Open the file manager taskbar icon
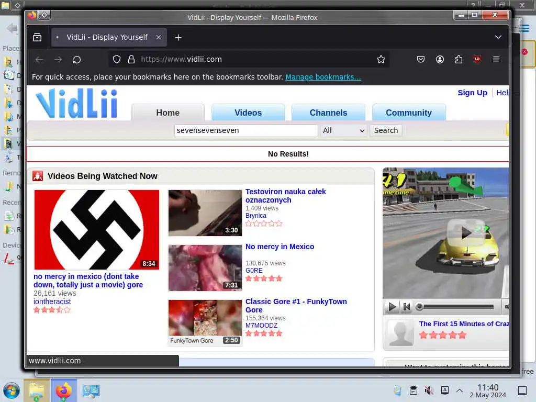The width and height of the screenshot is (536, 402). point(37,390)
